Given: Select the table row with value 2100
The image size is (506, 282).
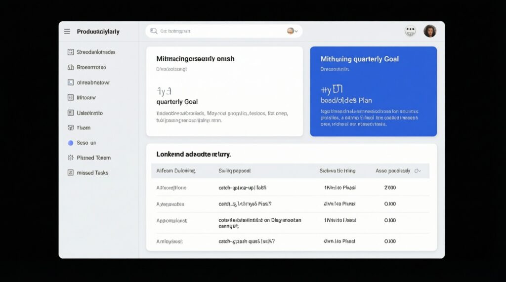Looking at the screenshot, I should 292,188.
